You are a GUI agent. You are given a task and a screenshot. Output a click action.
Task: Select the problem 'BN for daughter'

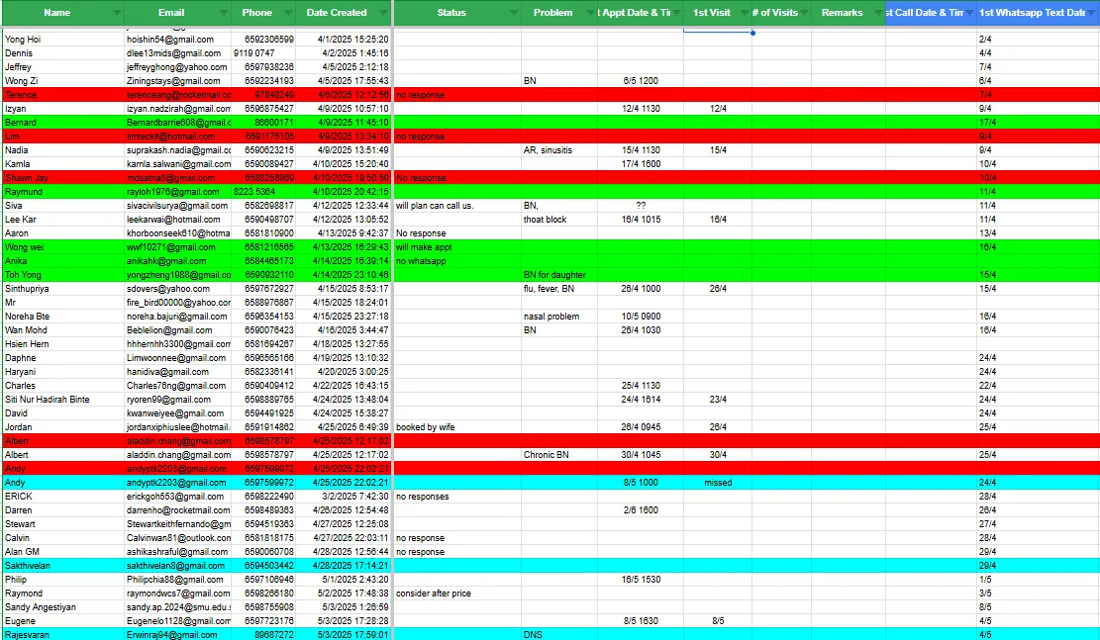[x=559, y=275]
